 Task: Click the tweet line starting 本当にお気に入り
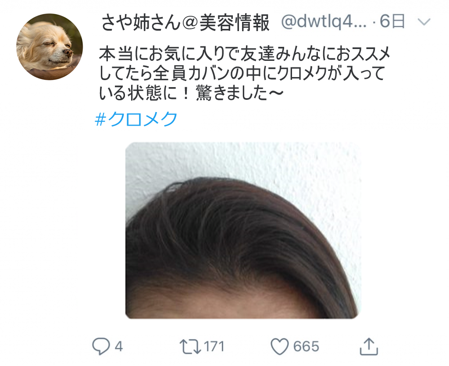pos(245,54)
